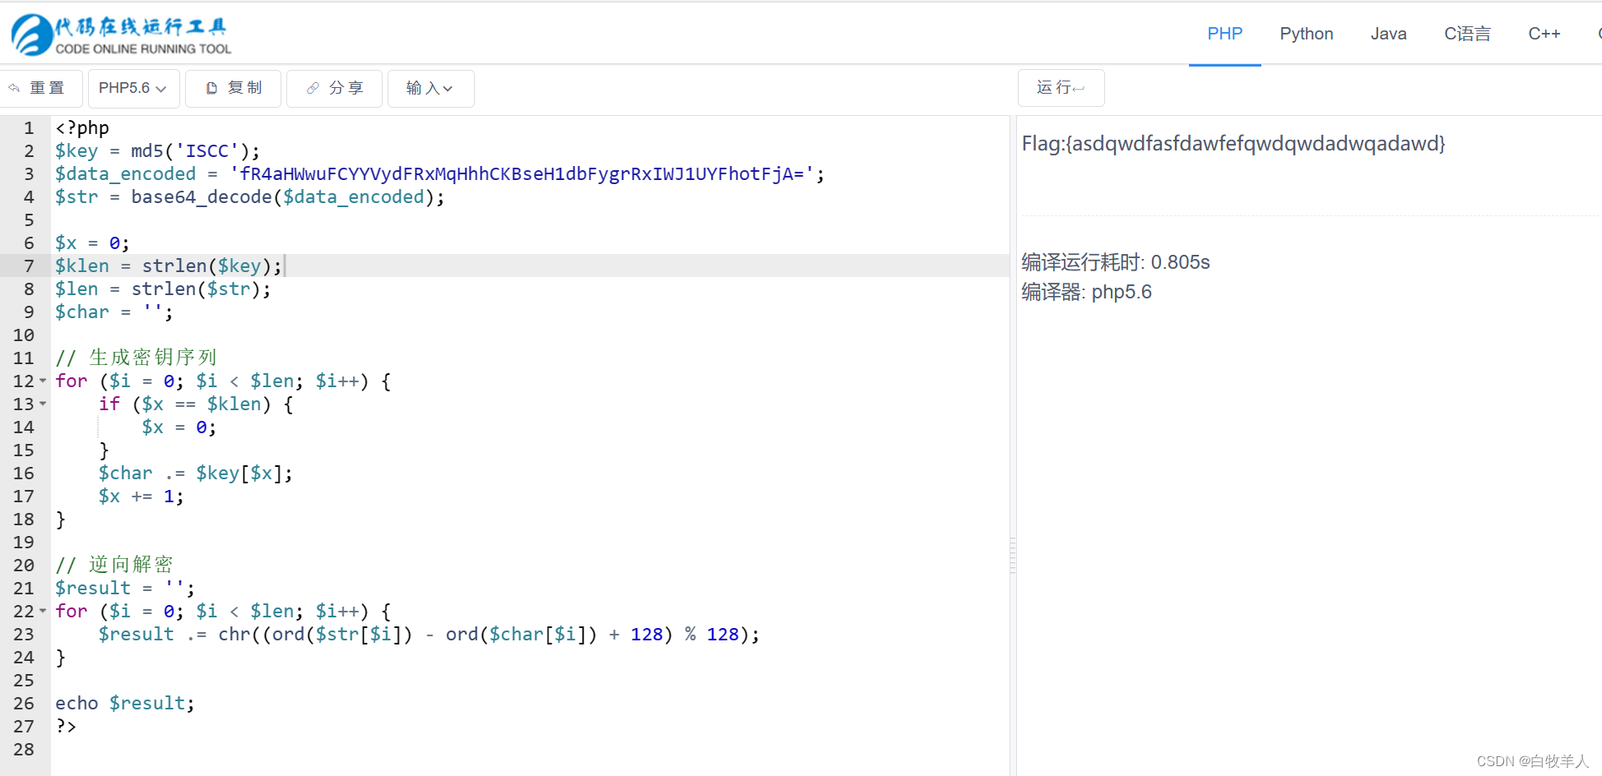
Task: Switch to the Python tab
Action: 1306,34
